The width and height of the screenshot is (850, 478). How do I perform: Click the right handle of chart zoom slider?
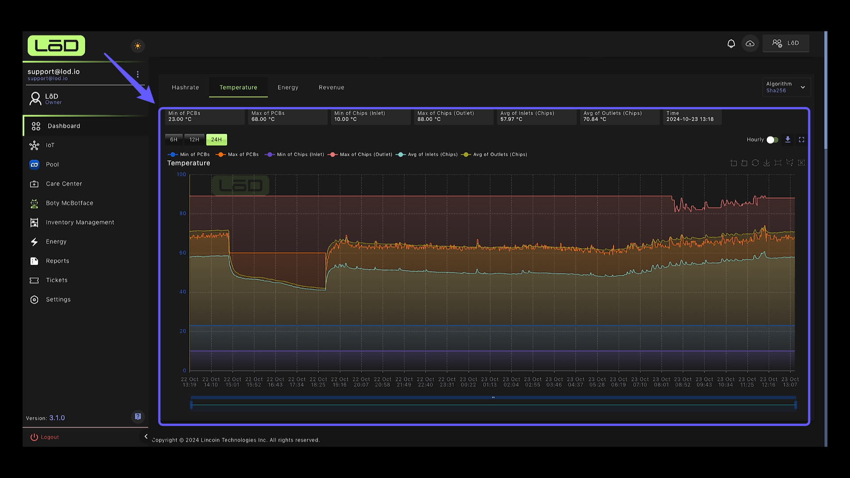coord(796,405)
